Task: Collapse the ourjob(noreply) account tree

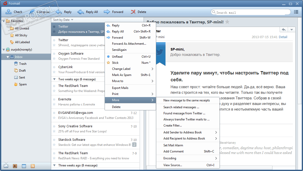Action: click(x=4, y=50)
